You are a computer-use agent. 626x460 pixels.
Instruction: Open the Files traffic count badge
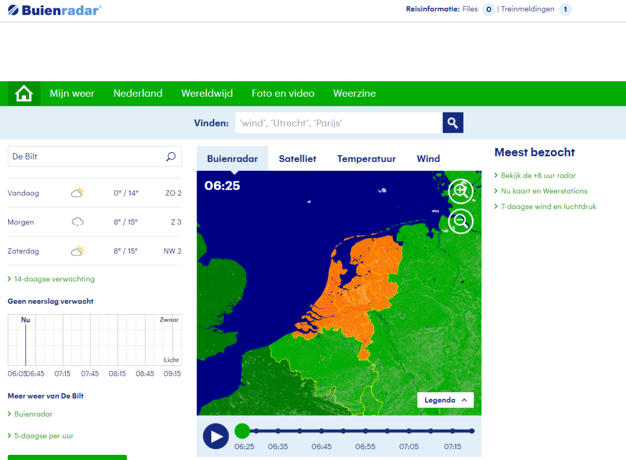[488, 9]
